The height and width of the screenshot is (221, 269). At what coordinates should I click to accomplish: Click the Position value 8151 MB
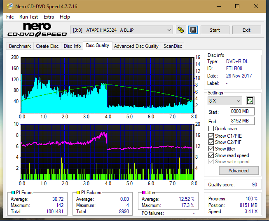pyautogui.click(x=248, y=205)
